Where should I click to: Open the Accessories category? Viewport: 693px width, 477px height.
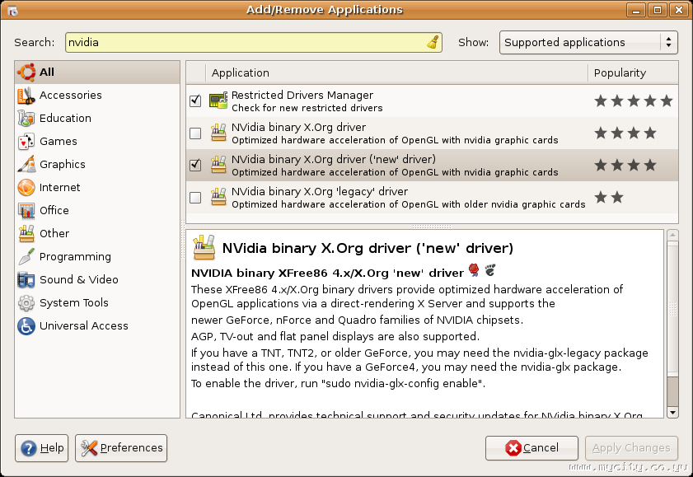97,96
